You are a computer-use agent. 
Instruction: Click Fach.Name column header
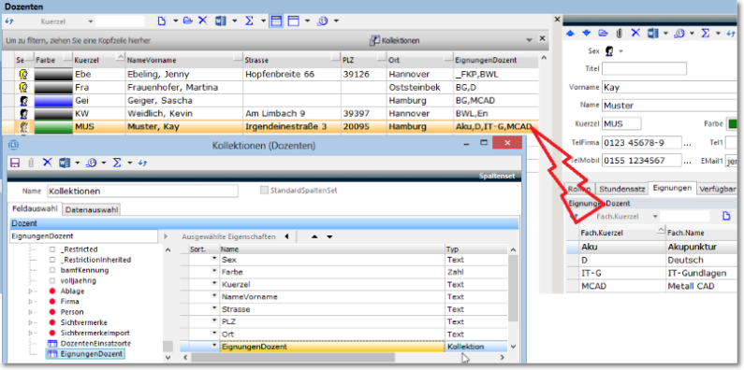[x=702, y=233]
